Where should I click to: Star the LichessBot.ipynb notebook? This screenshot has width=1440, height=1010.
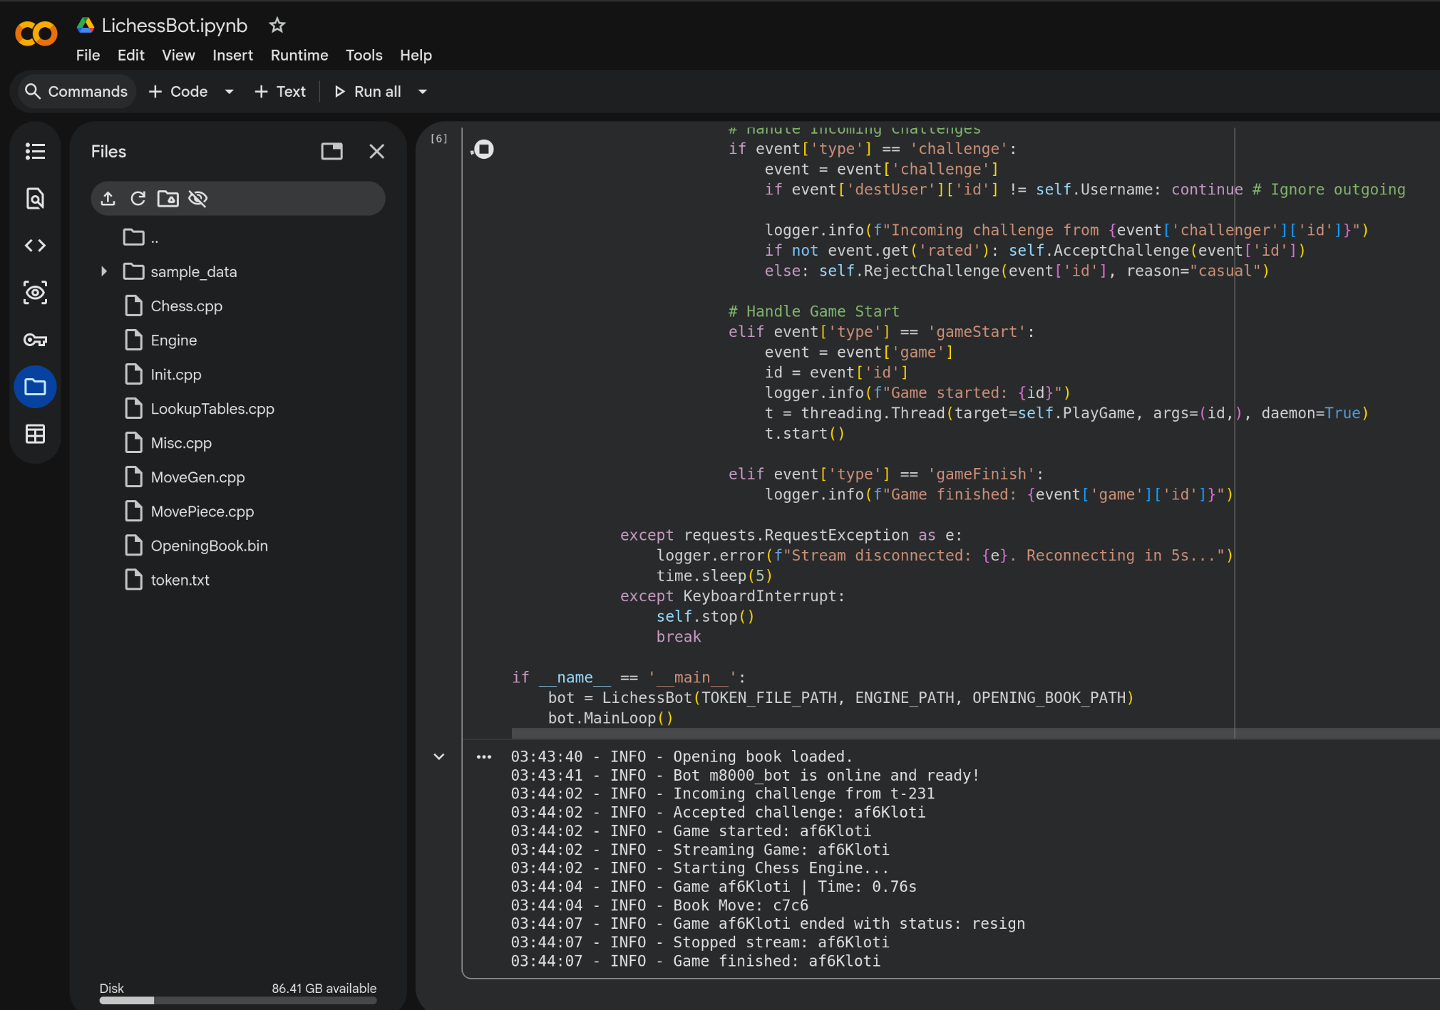(277, 26)
